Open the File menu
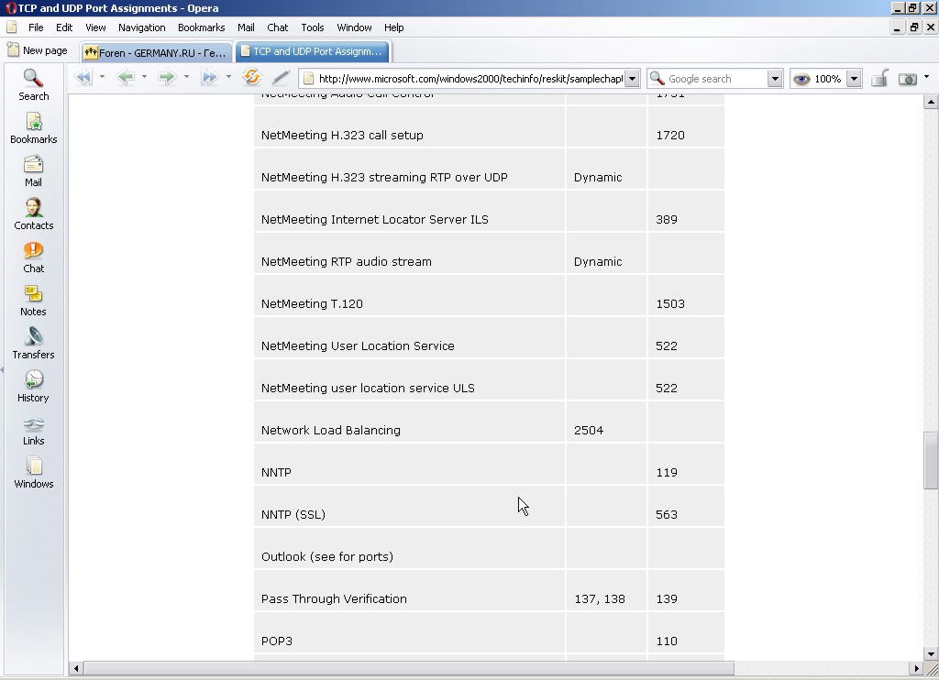 [36, 27]
